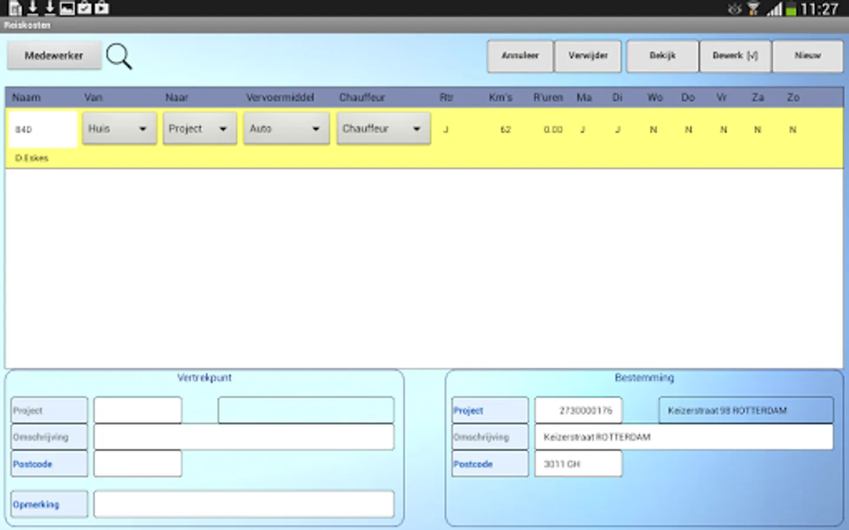Click the Do value N
The height and width of the screenshot is (530, 849).
pos(688,130)
